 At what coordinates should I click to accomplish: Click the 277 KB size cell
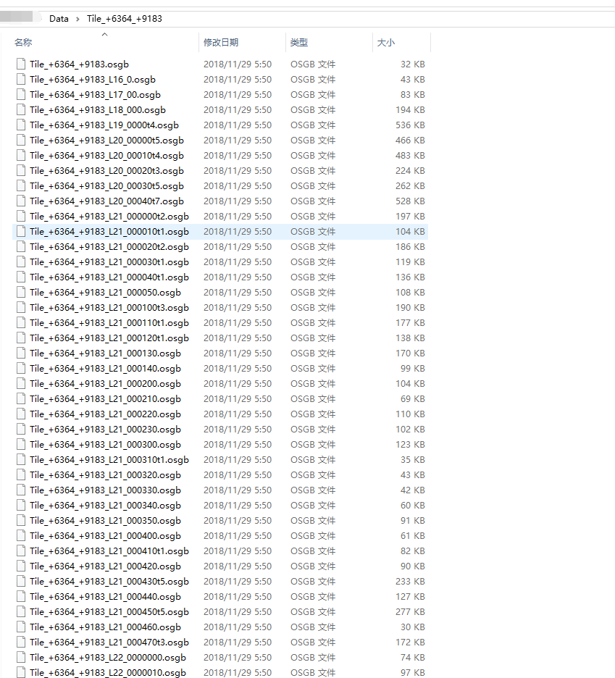tap(410, 612)
